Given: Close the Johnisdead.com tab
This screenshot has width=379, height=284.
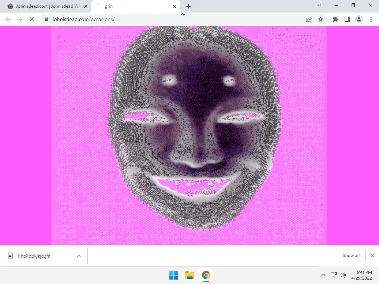Looking at the screenshot, I should pos(86,7).
